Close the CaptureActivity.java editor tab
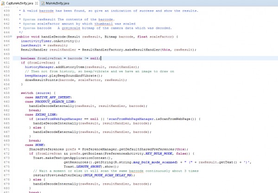The image size is (278, 193). (37, 3)
